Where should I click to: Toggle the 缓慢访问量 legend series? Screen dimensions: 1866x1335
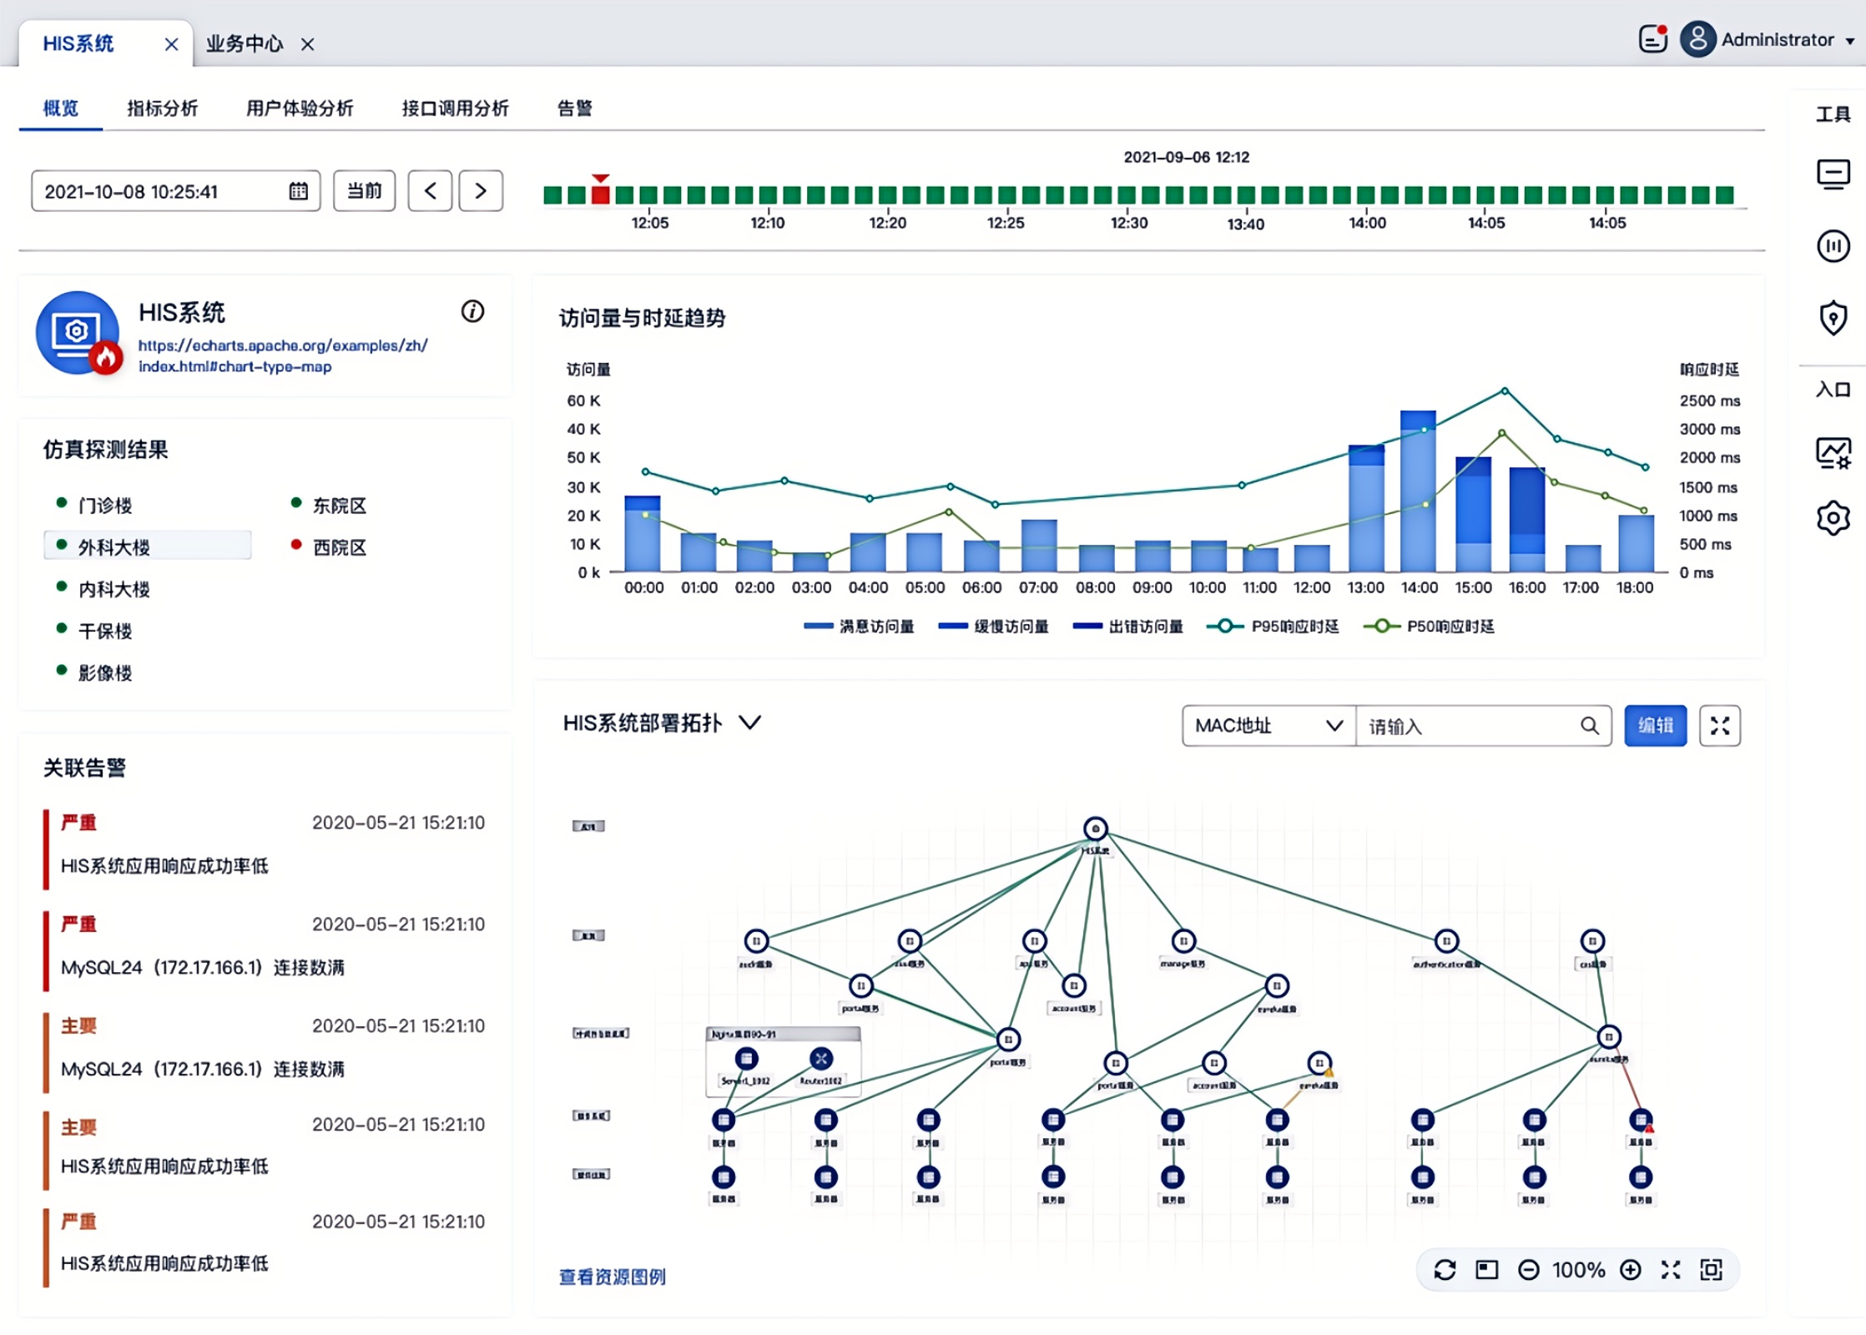pos(993,626)
